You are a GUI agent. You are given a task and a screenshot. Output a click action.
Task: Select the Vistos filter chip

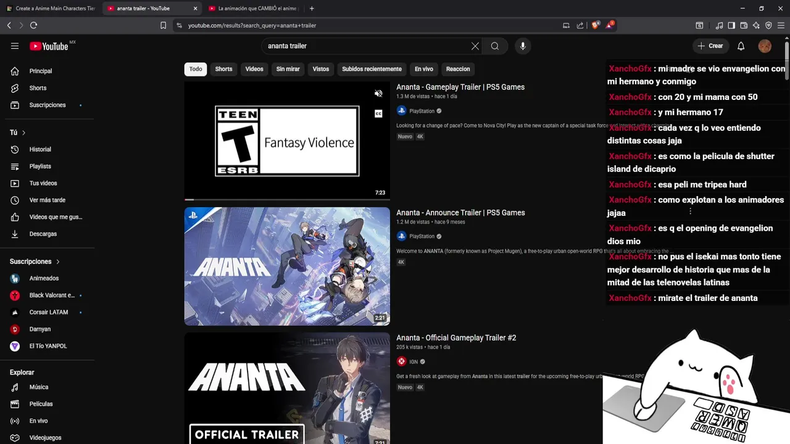click(321, 69)
